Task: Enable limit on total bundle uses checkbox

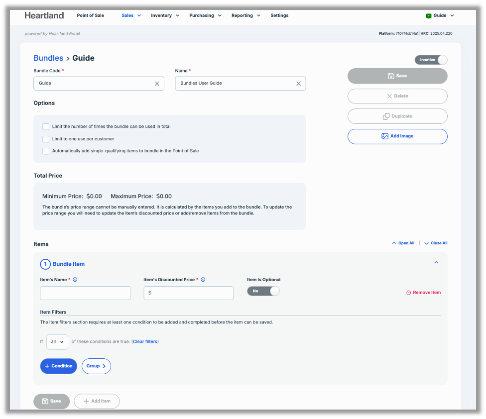Action: coord(46,127)
